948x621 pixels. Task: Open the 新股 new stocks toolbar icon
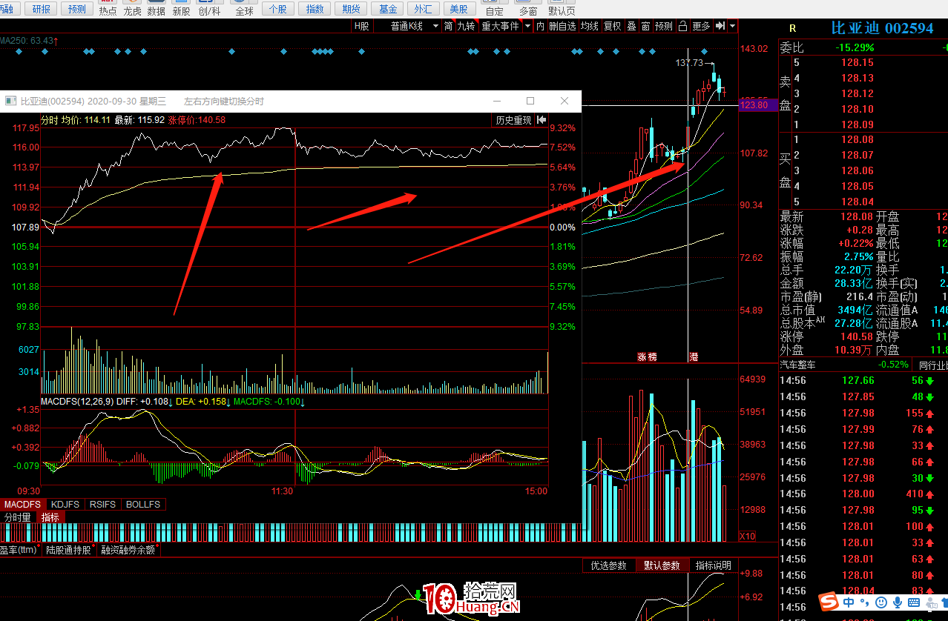click(181, 9)
